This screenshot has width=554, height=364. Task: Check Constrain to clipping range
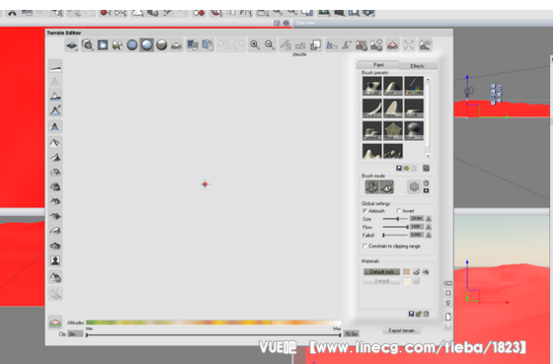point(364,246)
